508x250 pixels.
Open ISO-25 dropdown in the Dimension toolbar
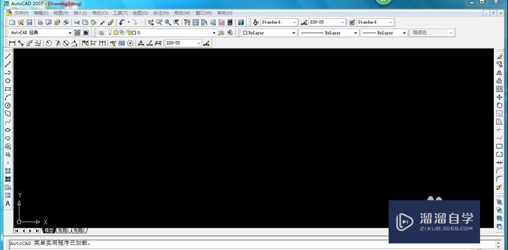click(x=199, y=43)
